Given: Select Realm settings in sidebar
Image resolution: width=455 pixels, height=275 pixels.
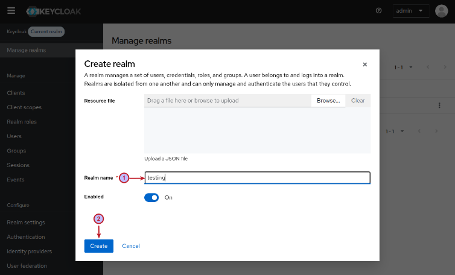Looking at the screenshot, I should pos(25,223).
